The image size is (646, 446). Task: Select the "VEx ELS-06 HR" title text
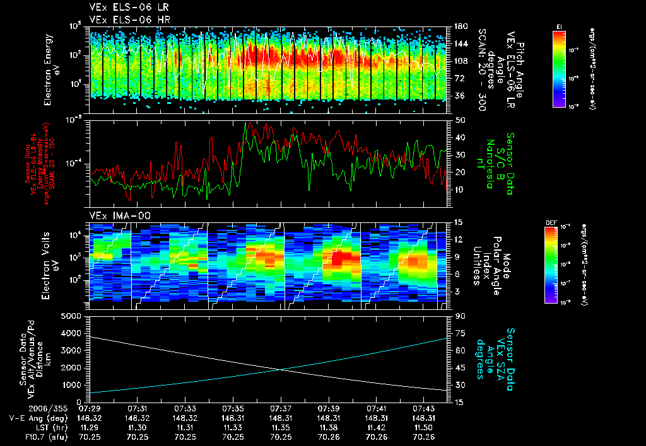[x=130, y=20]
